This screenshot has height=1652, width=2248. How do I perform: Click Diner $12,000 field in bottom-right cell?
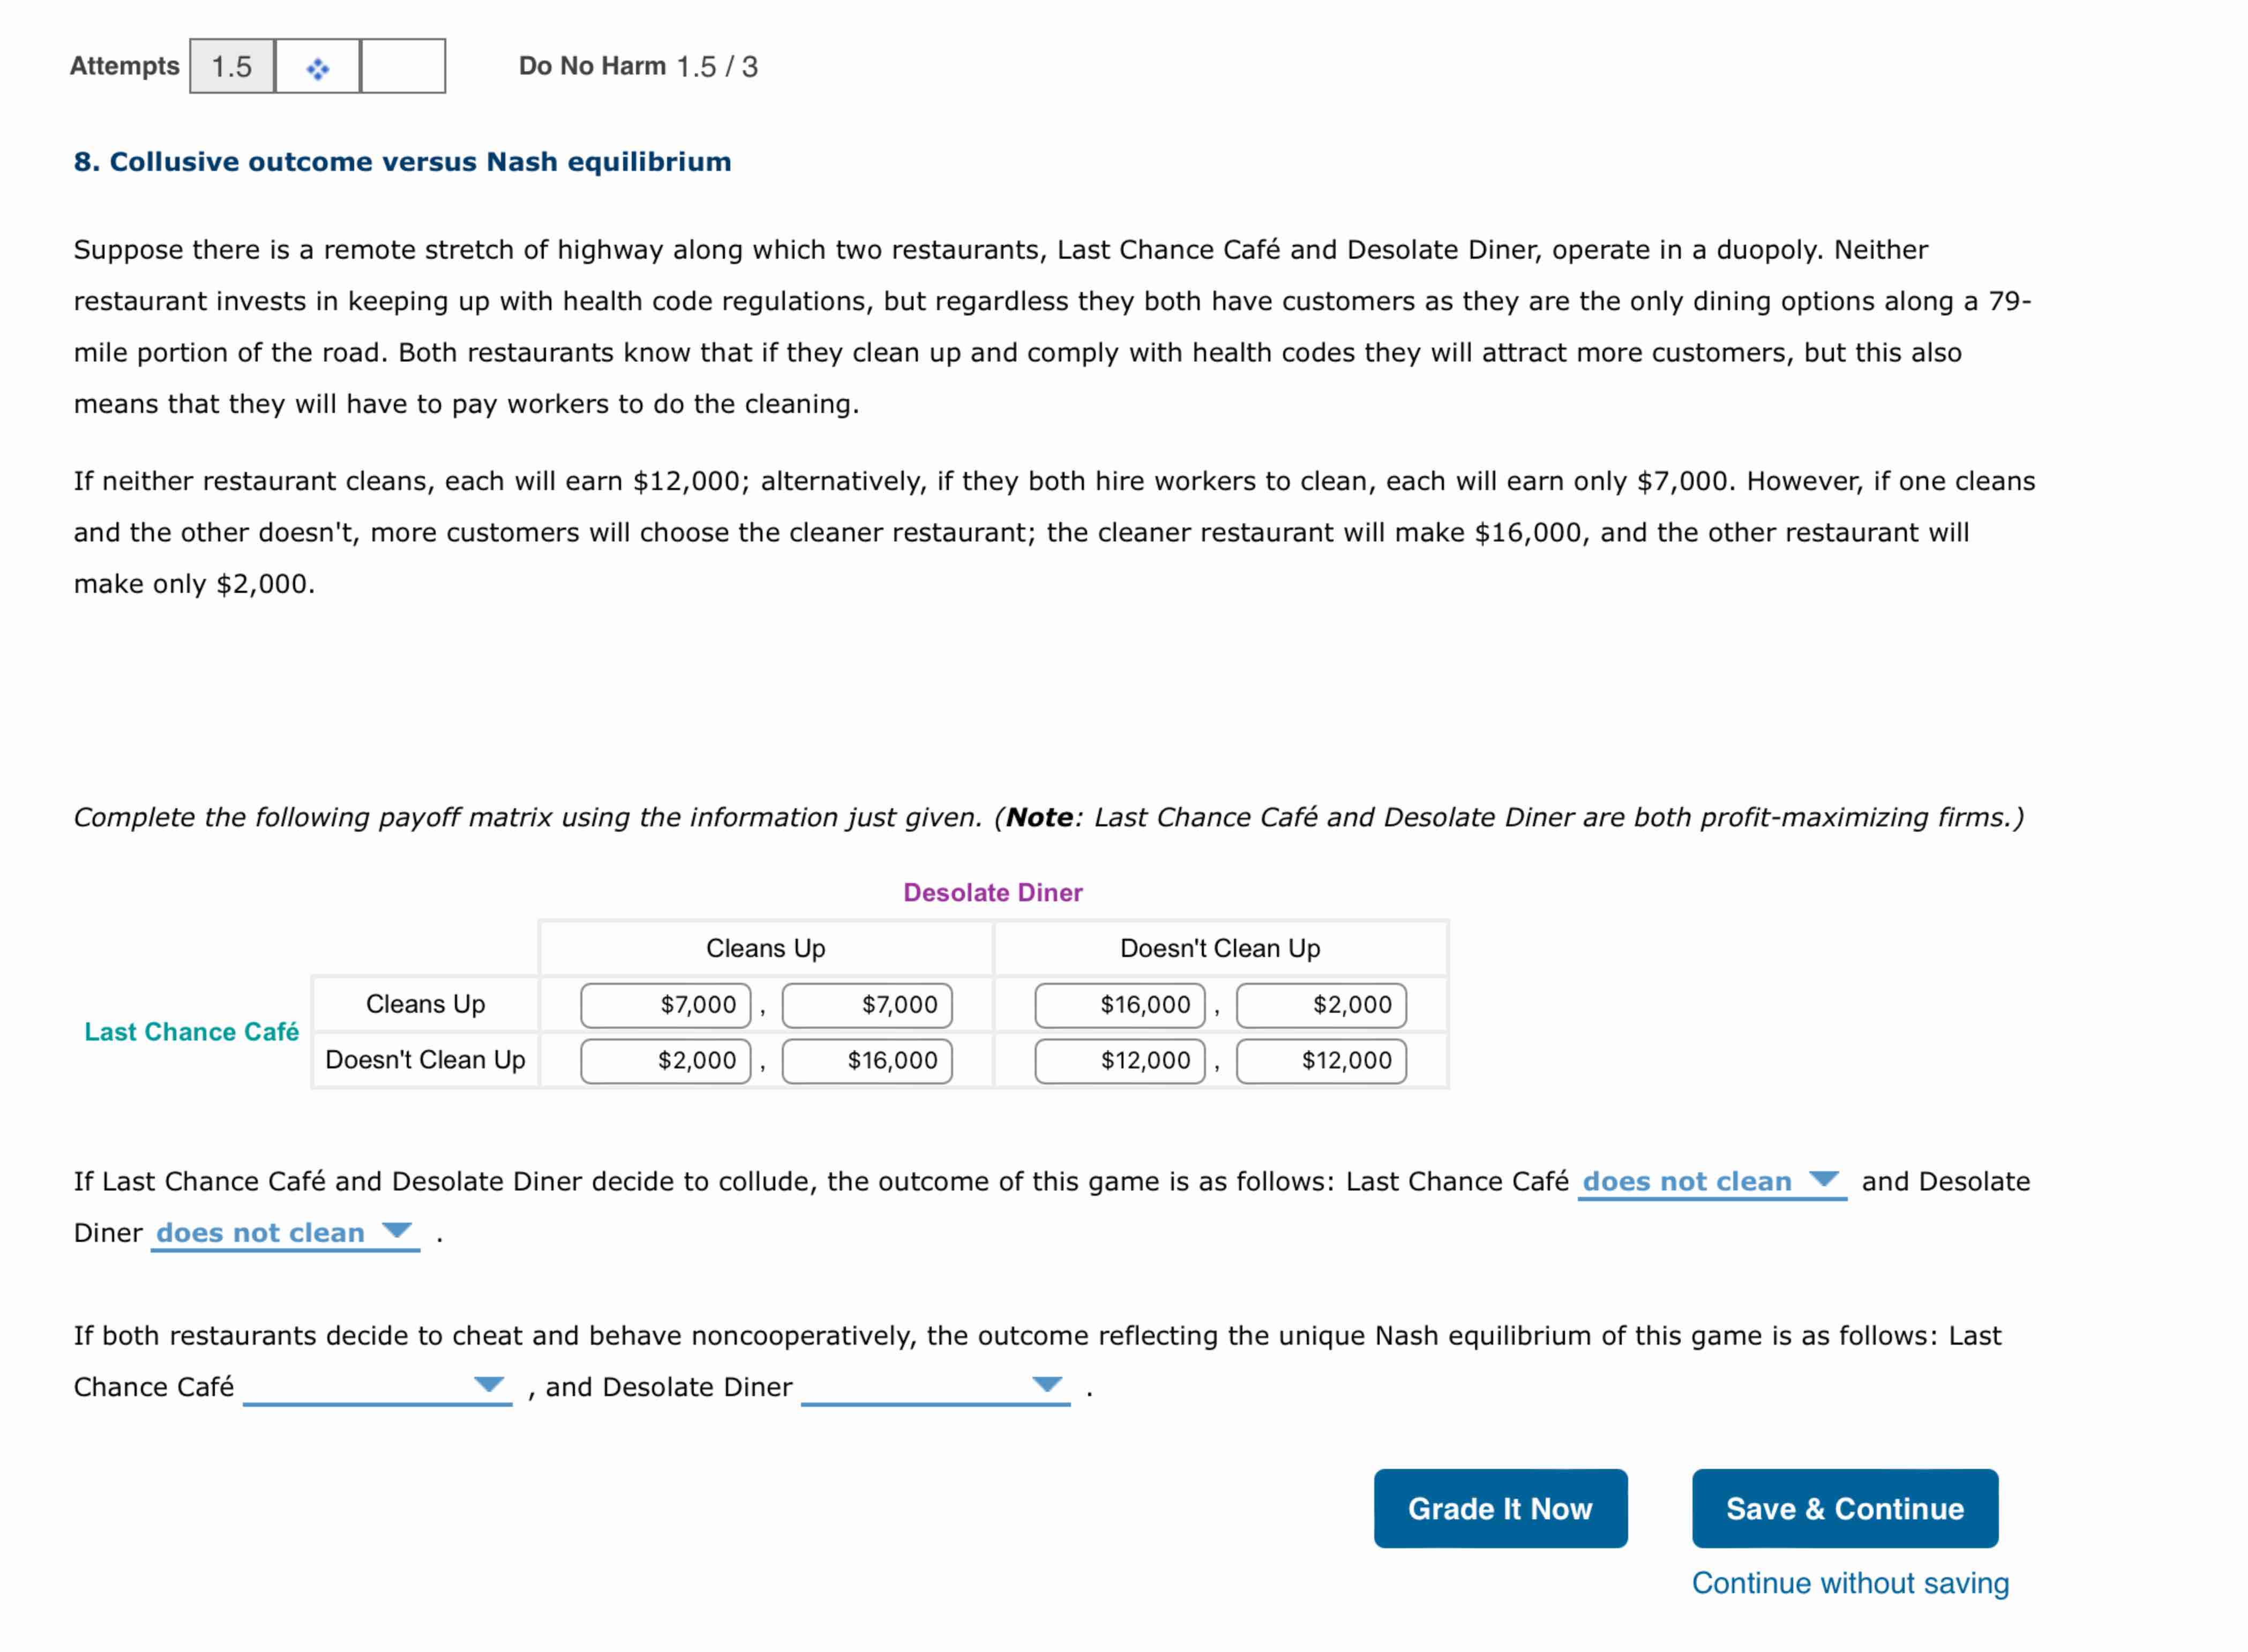point(1321,1061)
